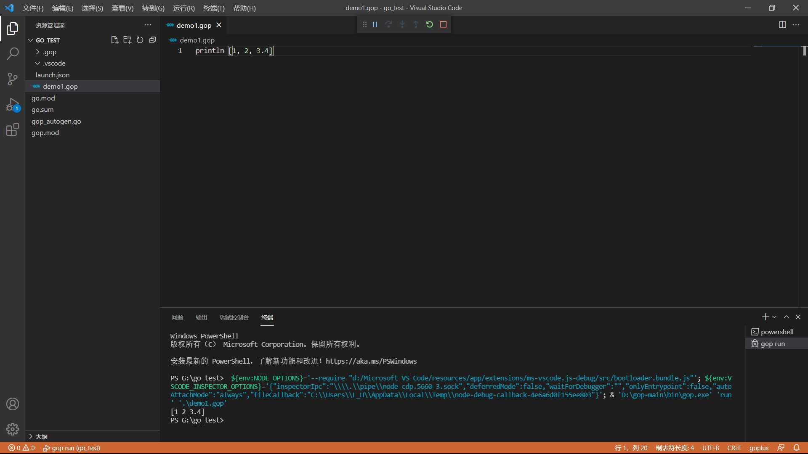808x454 pixels.
Task: Click line and column indicator
Action: tap(631, 448)
